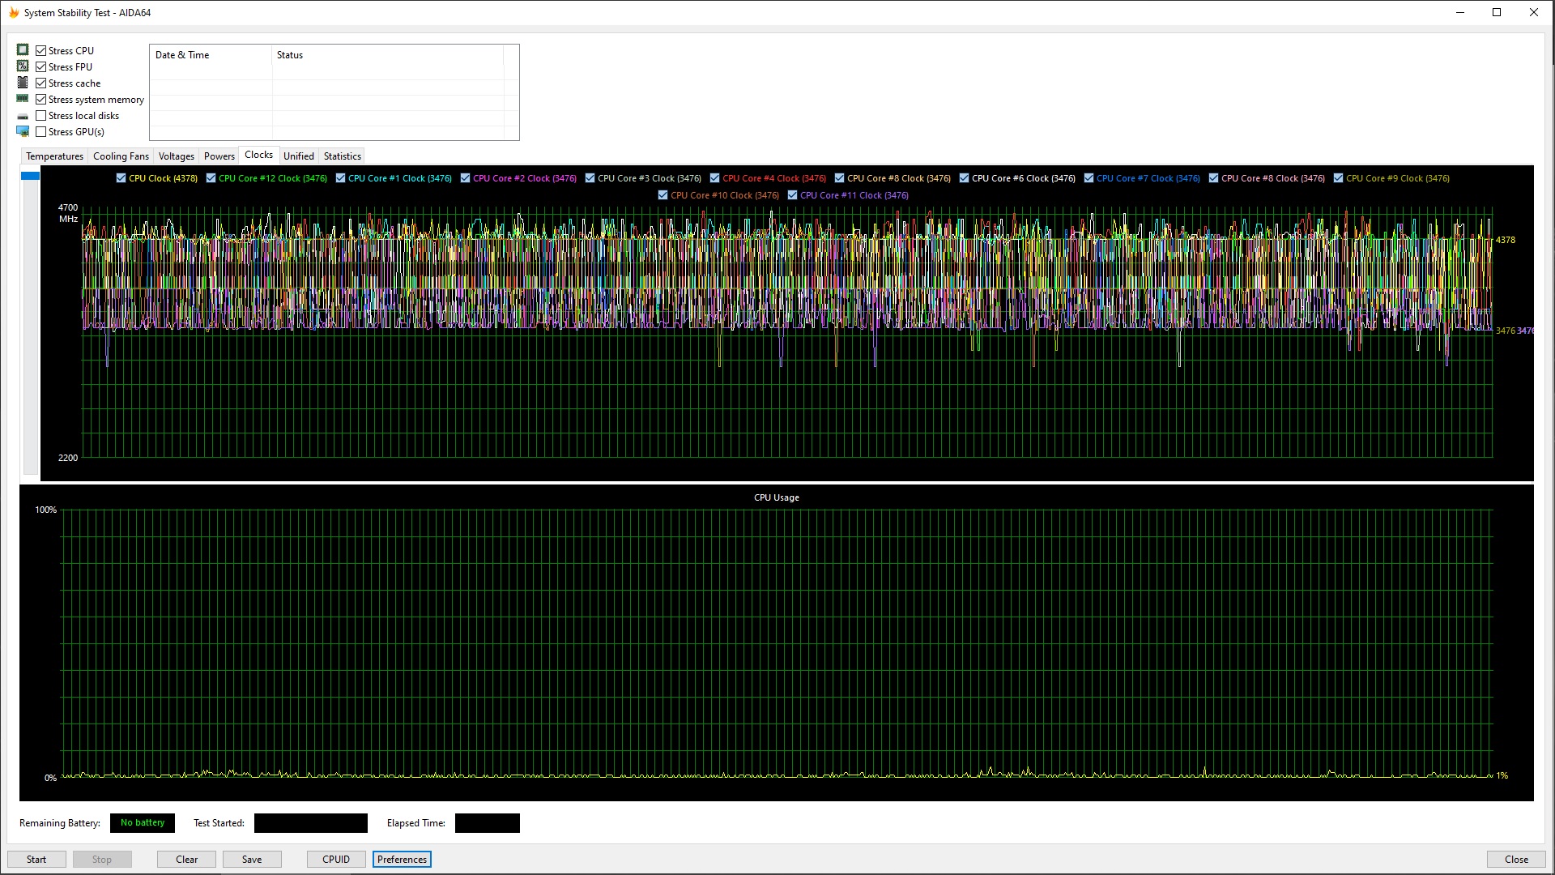
Task: Click the disk drive icon beside Stress local disks
Action: pyautogui.click(x=23, y=116)
